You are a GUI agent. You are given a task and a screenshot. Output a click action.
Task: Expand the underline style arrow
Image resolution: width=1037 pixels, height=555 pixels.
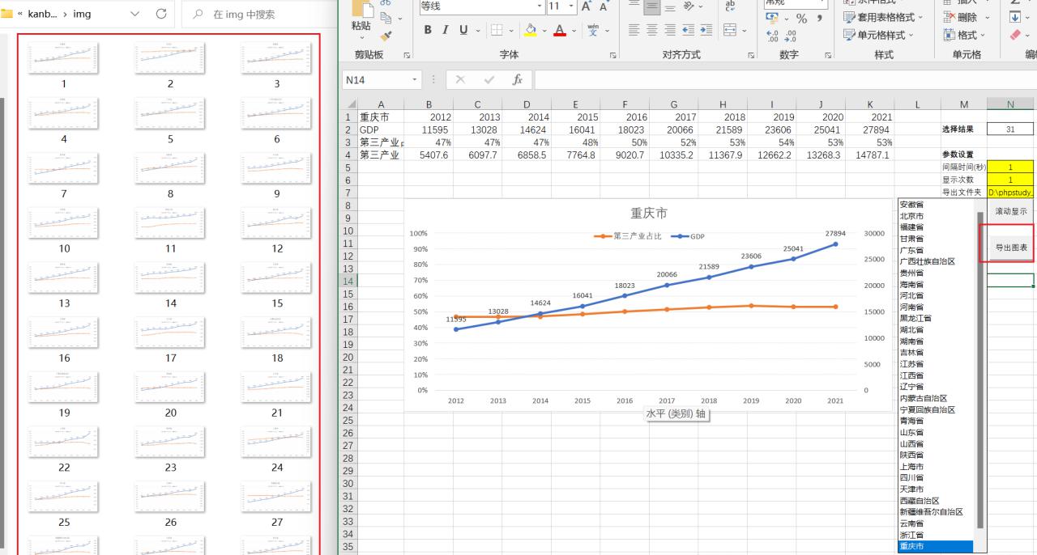coord(477,30)
